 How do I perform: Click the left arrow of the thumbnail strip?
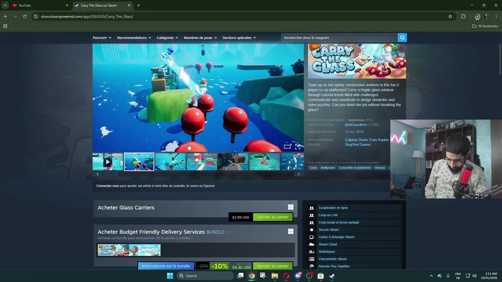[98, 174]
